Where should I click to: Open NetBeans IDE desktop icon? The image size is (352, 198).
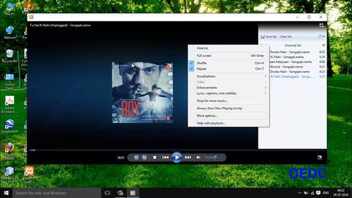click(10, 175)
